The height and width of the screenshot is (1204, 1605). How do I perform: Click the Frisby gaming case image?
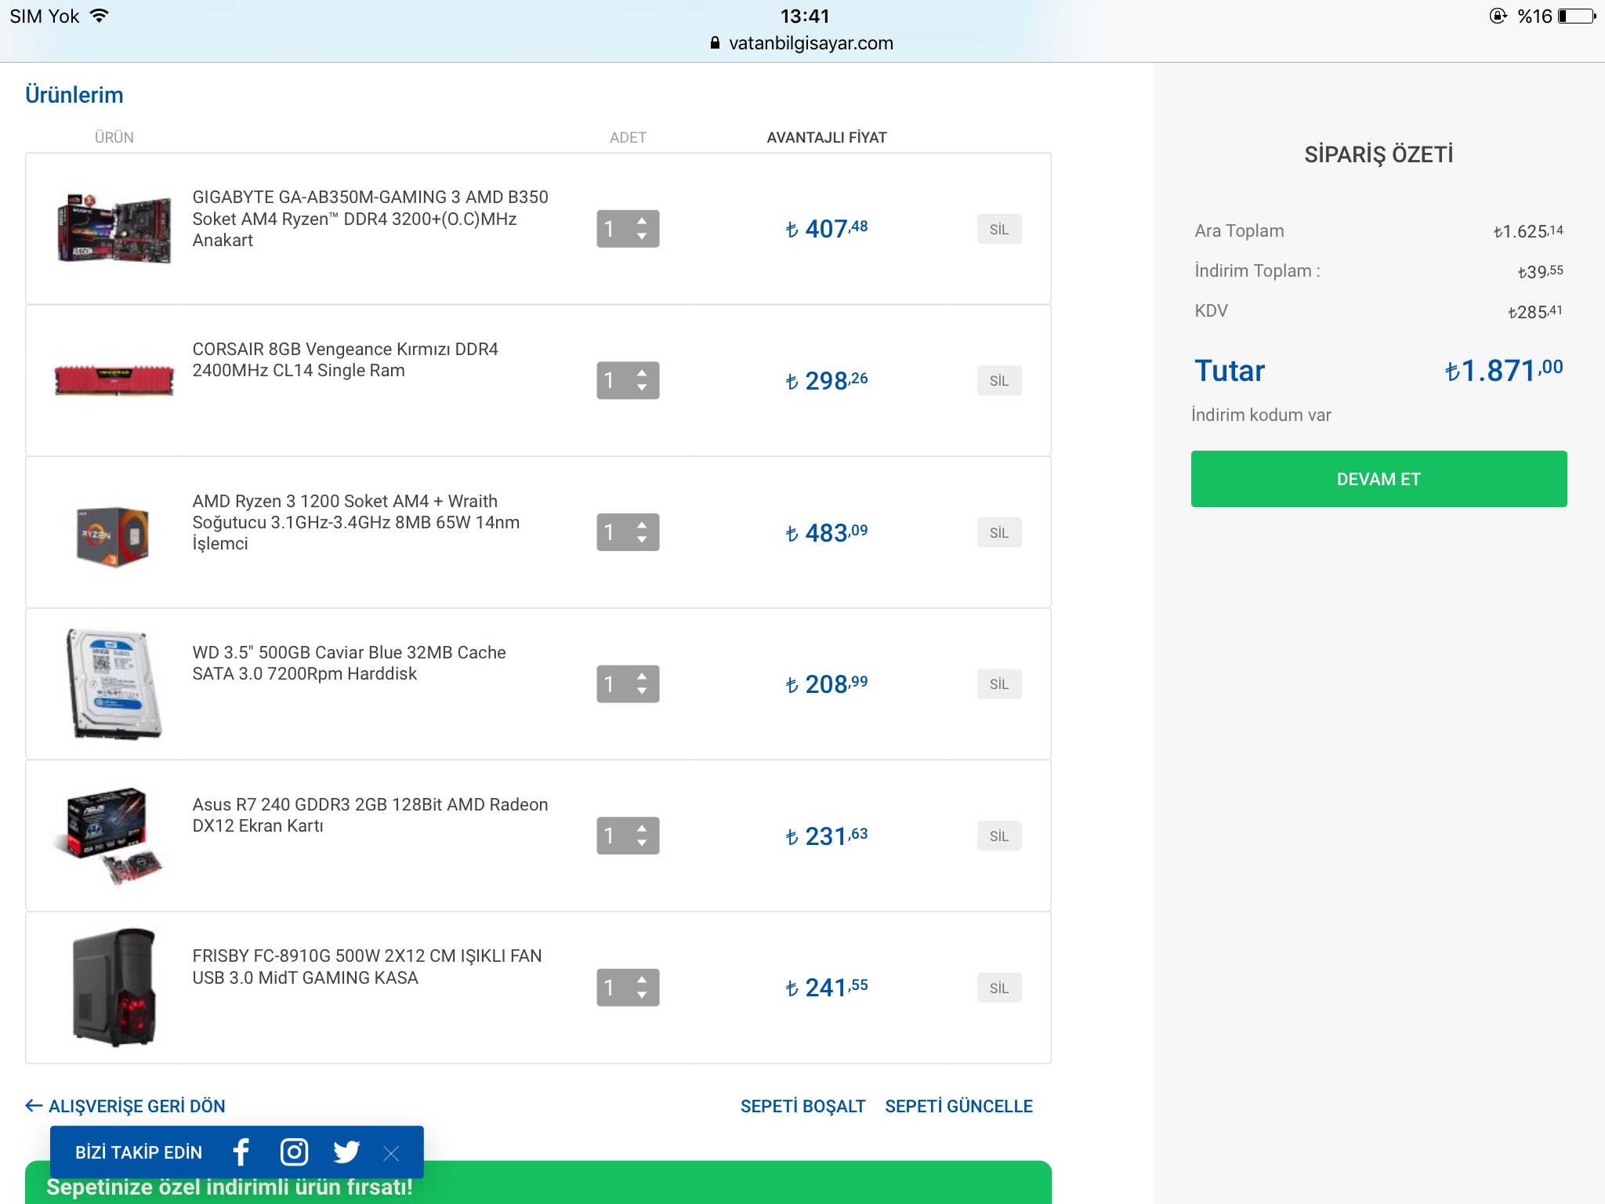click(x=114, y=987)
